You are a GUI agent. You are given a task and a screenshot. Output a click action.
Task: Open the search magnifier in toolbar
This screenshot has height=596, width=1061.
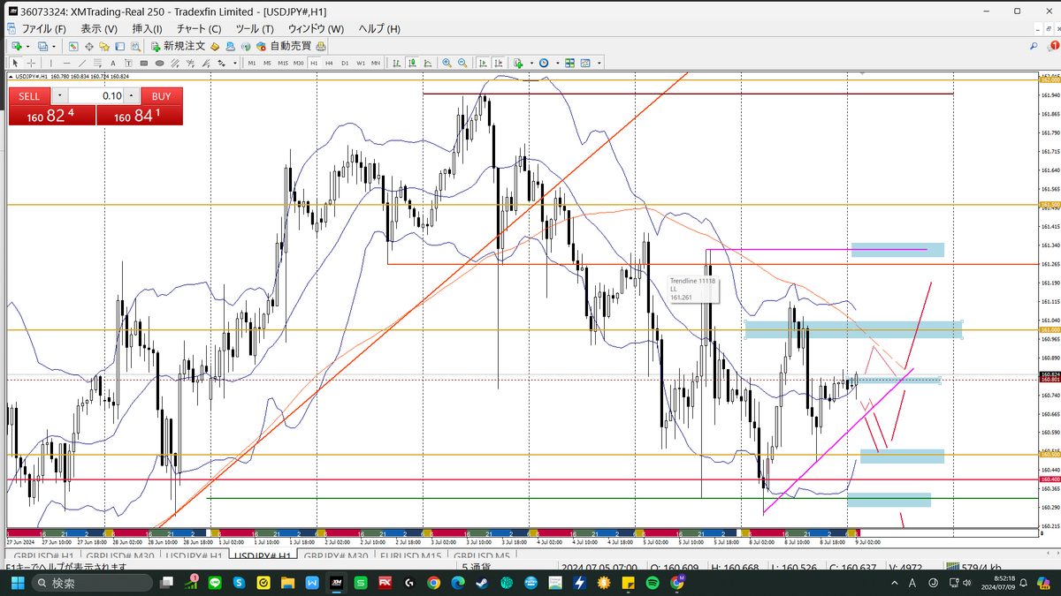1034,46
